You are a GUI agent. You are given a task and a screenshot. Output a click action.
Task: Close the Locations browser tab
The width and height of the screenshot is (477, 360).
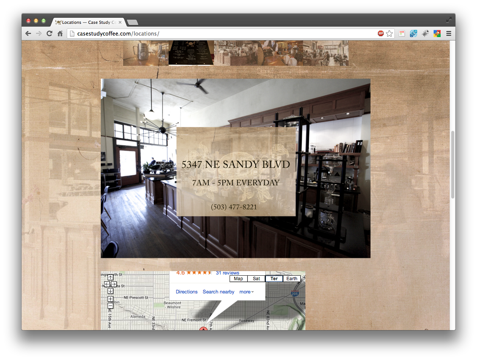click(x=120, y=22)
